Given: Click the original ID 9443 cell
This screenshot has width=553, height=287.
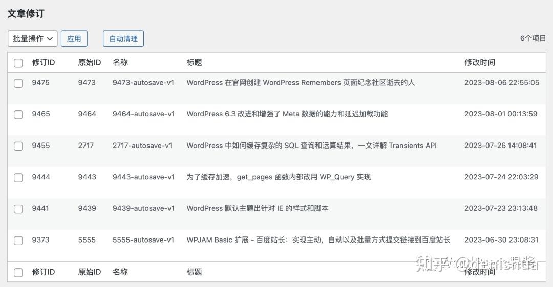Looking at the screenshot, I should tap(87, 177).
